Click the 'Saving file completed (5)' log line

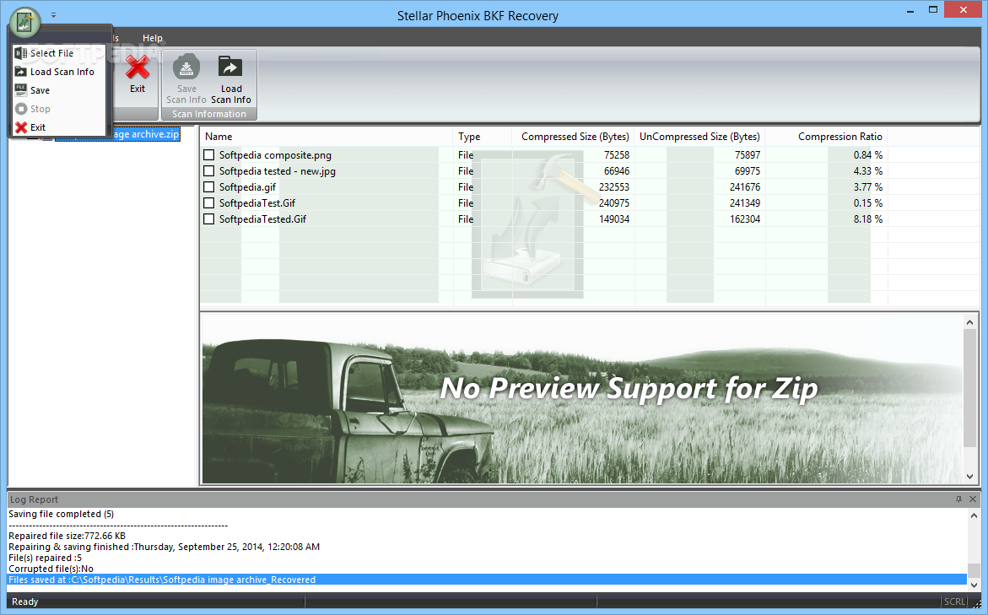[x=61, y=514]
